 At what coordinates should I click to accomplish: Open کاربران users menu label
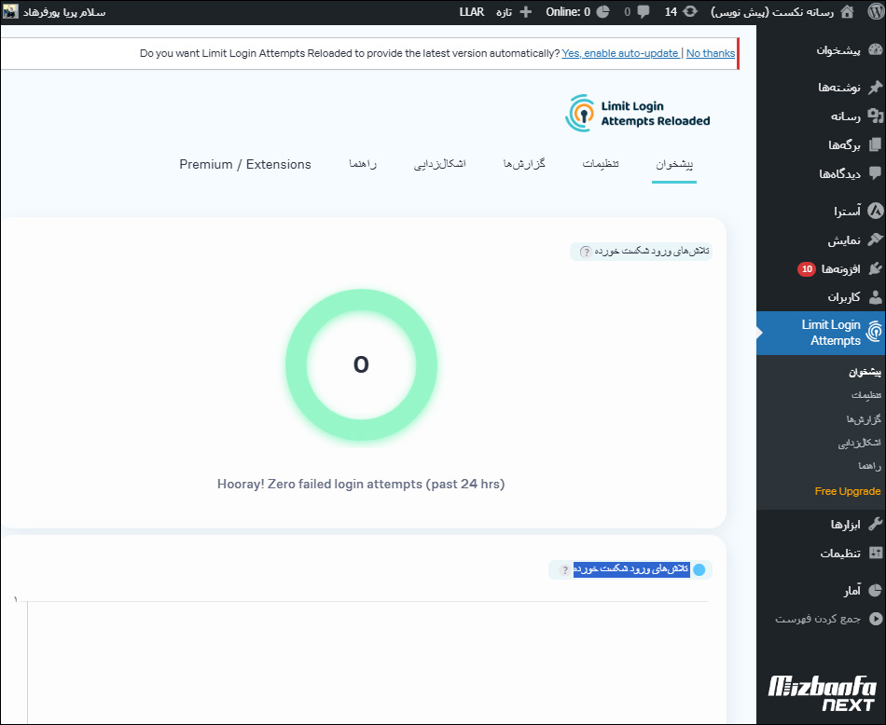(844, 297)
